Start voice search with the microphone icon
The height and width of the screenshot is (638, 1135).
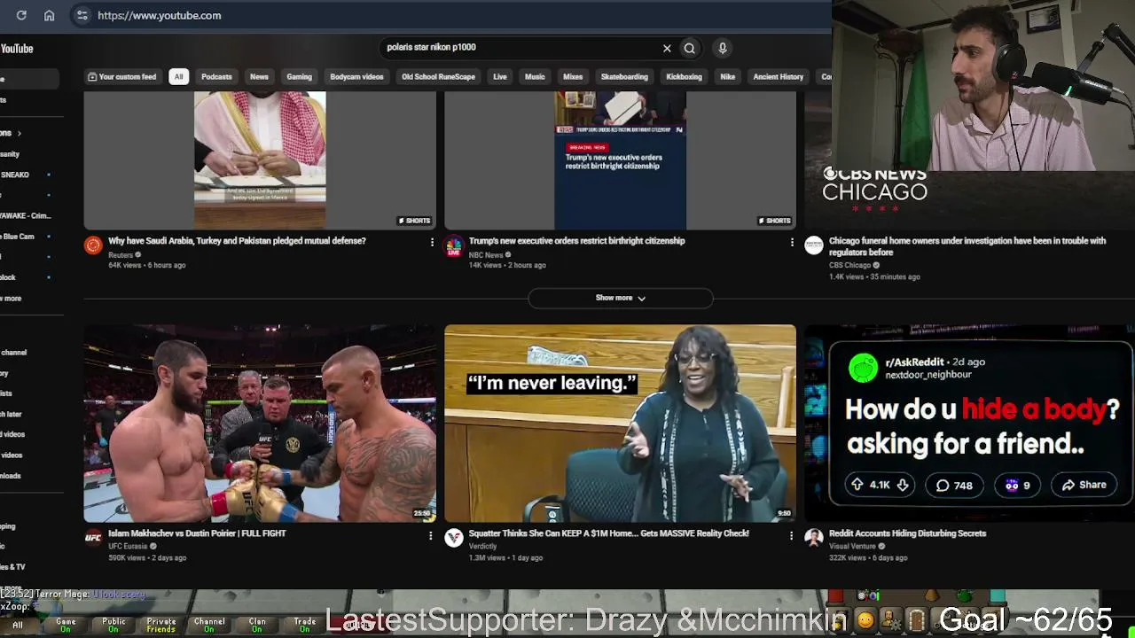(723, 48)
